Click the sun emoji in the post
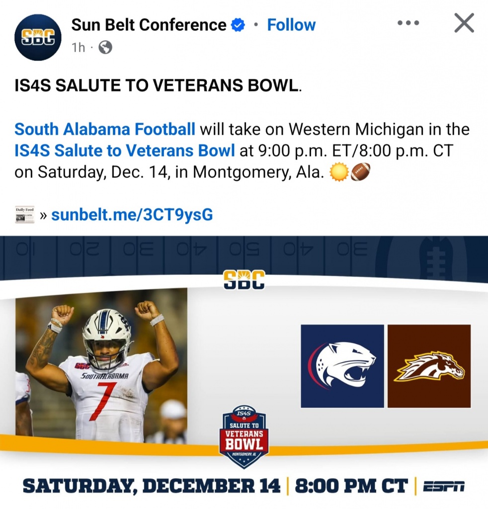The width and height of the screenshot is (488, 509). click(x=339, y=172)
